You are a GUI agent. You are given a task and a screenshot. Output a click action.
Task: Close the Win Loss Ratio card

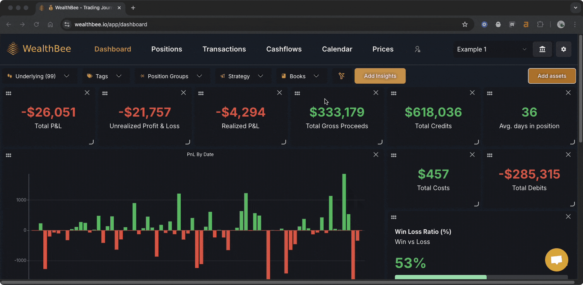coord(568,216)
